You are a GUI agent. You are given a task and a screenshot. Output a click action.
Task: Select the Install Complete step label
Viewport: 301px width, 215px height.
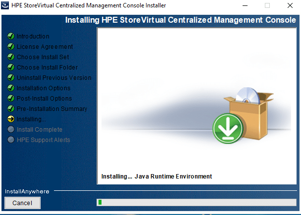point(40,130)
